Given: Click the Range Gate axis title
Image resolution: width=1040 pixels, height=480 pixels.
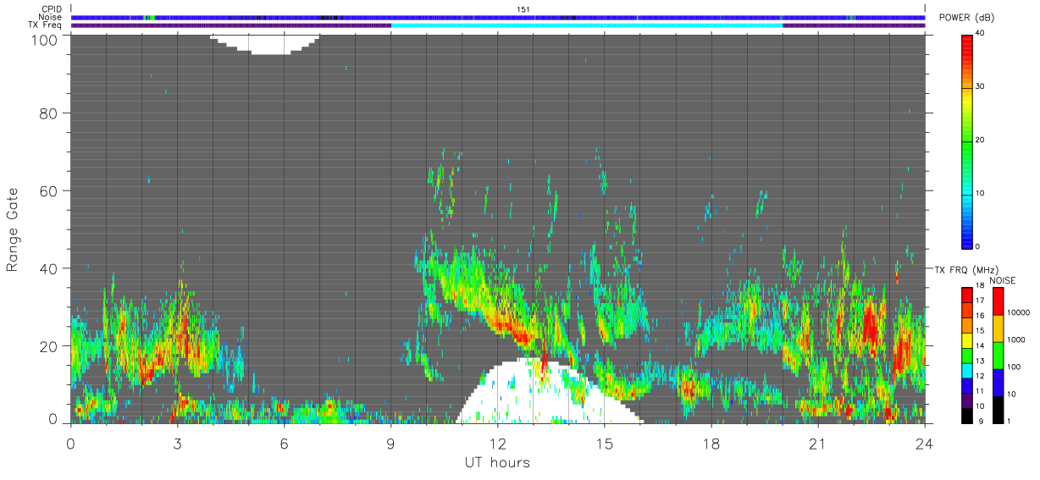Looking at the screenshot, I should [13, 229].
